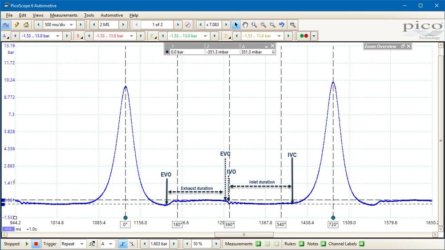Image resolution: width=445 pixels, height=250 pixels.
Task: Select rising edge trigger icon
Action: (x=122, y=244)
